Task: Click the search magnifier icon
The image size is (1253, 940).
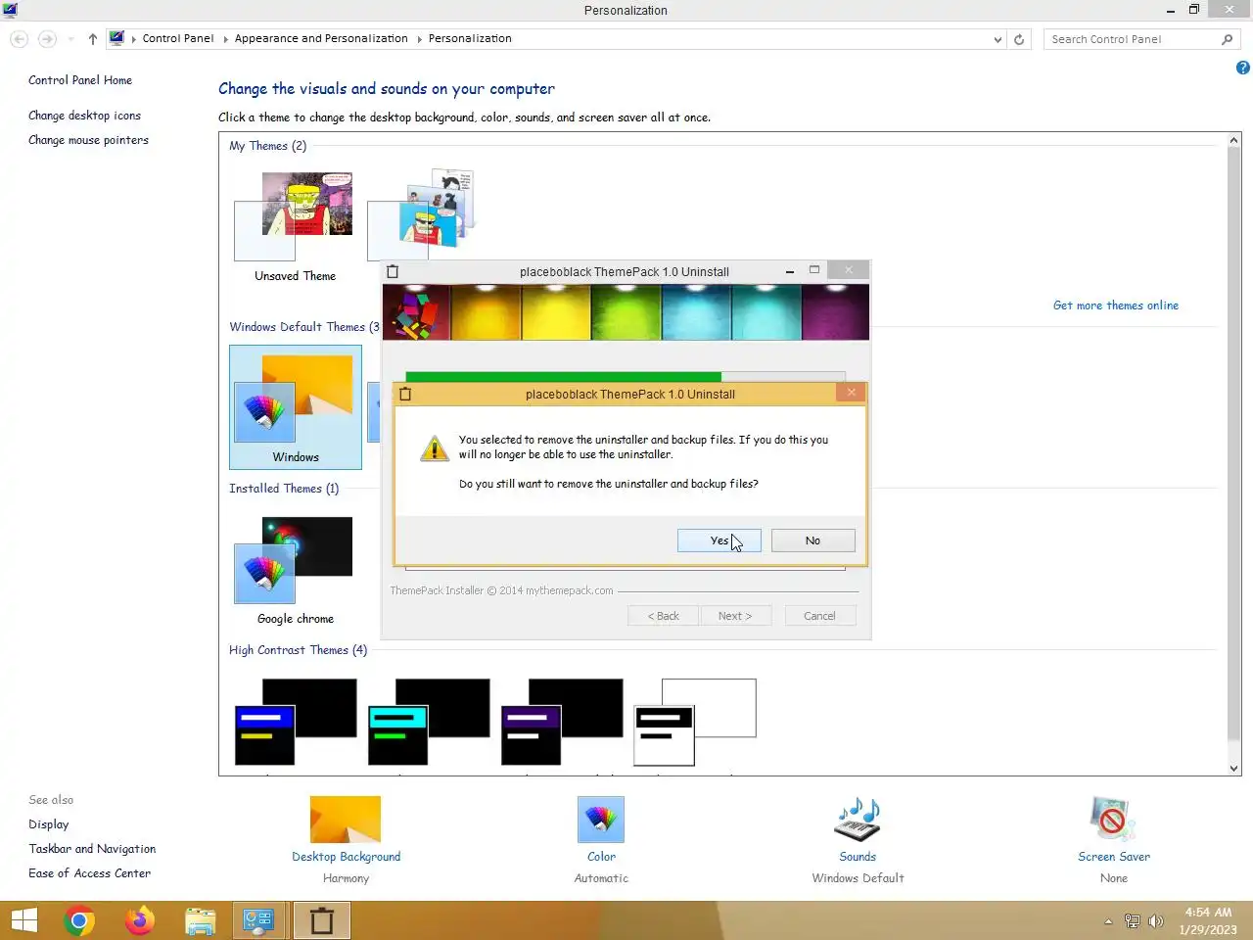Action: (x=1227, y=39)
